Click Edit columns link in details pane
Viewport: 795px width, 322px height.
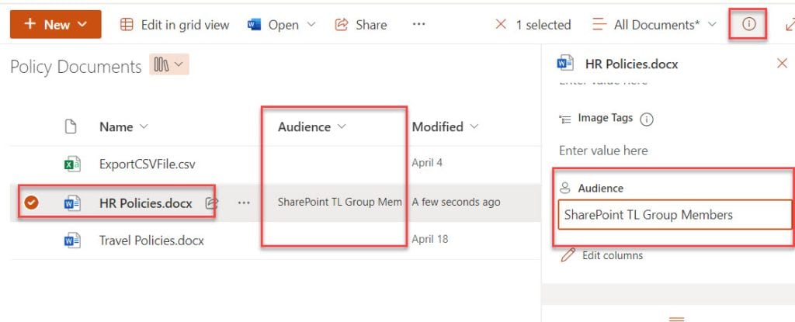(x=613, y=255)
